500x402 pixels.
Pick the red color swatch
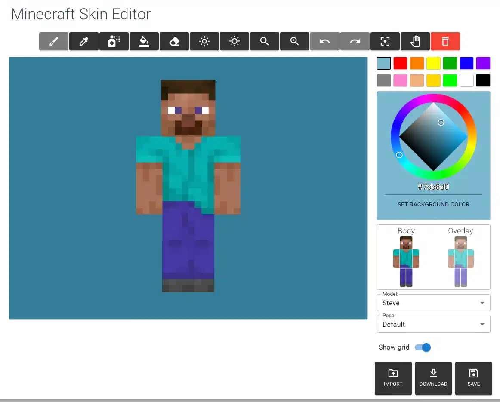[x=400, y=63]
